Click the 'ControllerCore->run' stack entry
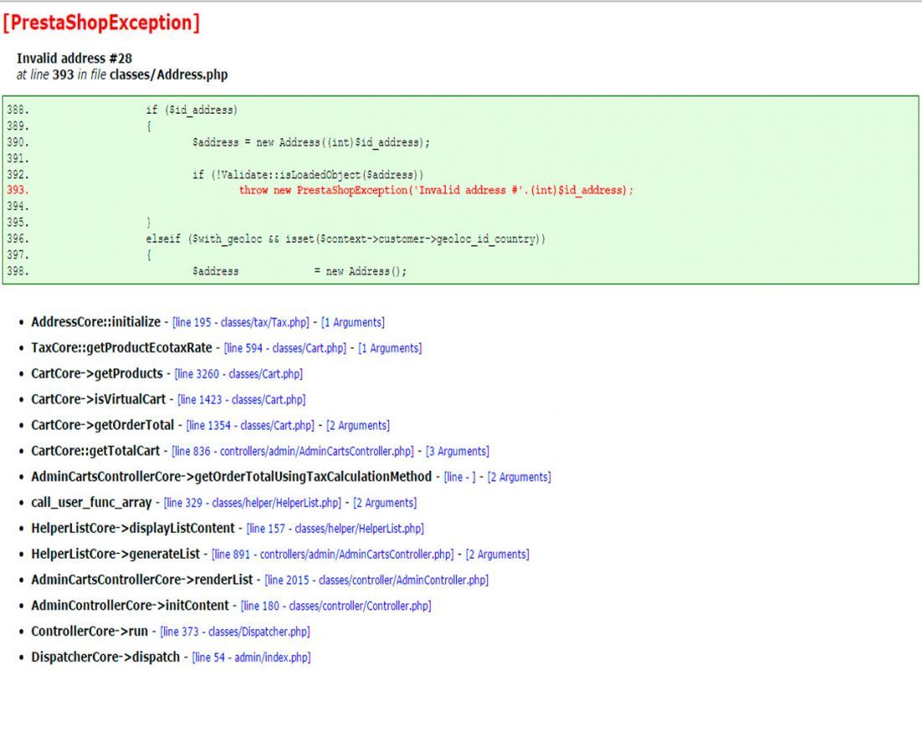 90,632
